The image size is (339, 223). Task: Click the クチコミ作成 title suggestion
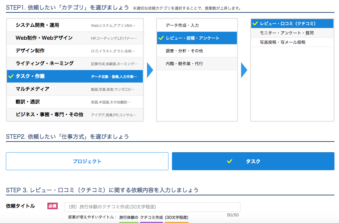(152, 217)
